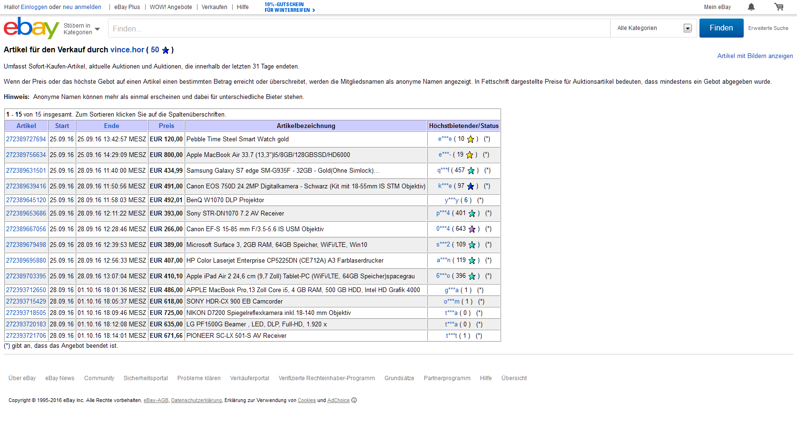Viewport: 797px width, 432px height.
Task: Sort by Ende column header
Action: [111, 126]
